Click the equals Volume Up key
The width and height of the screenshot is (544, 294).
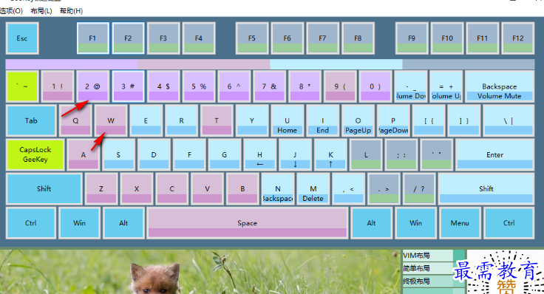point(446,86)
